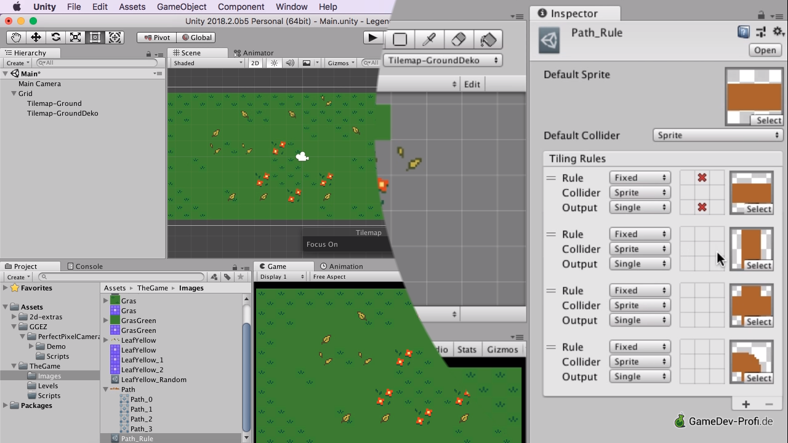Click the Project search by type icon
The height and width of the screenshot is (443, 788).
214,277
